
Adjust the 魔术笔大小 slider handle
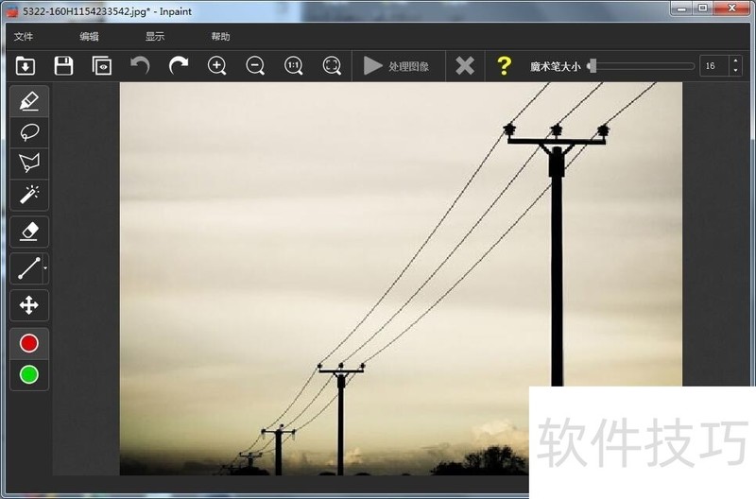point(593,65)
